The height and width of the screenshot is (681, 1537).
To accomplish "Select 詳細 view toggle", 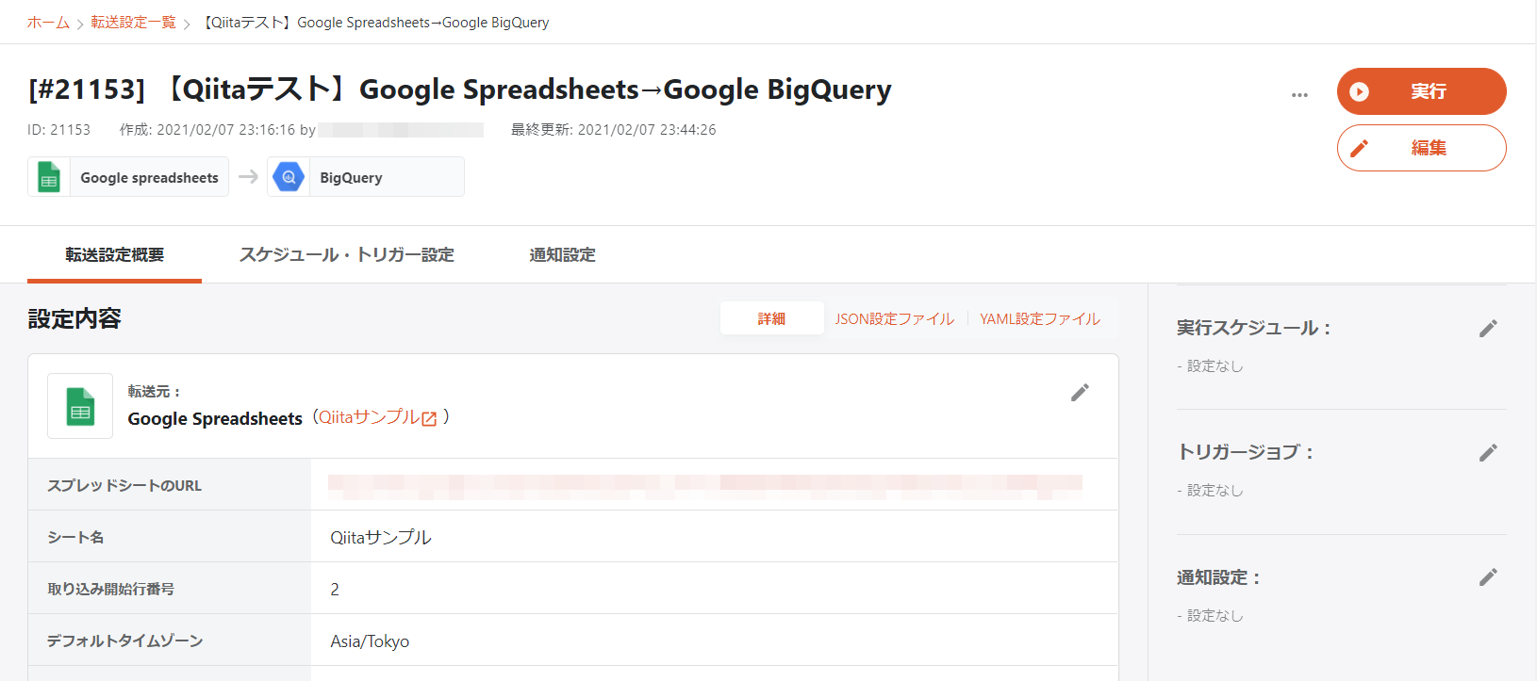I will pos(771,319).
